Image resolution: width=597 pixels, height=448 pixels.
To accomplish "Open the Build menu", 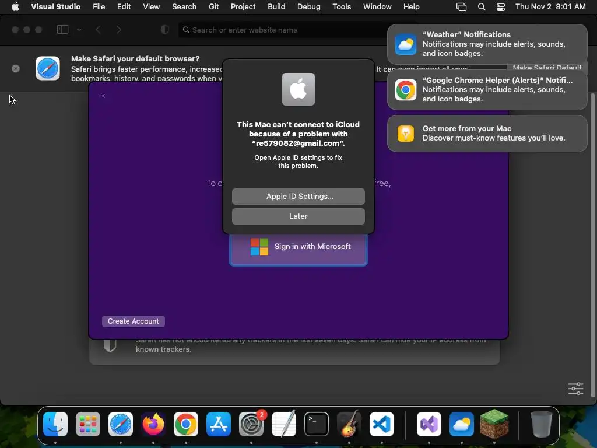I will [276, 7].
